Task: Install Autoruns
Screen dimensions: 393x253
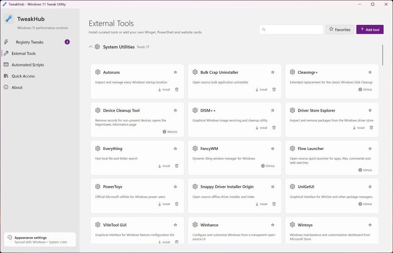Action: click(164, 90)
